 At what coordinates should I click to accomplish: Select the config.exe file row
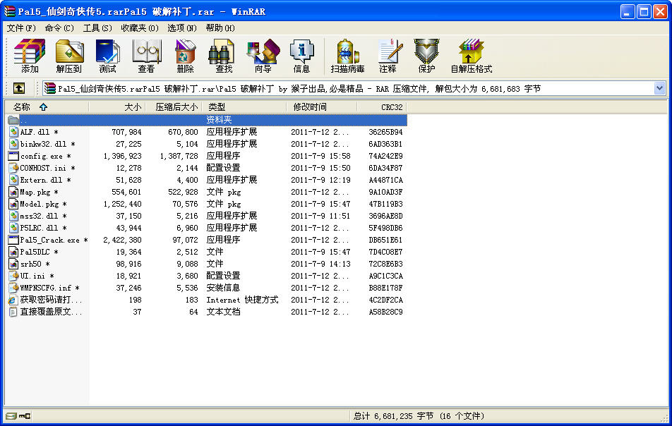point(41,156)
